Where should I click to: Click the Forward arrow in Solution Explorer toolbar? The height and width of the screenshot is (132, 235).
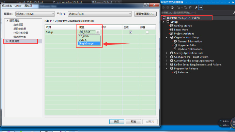pos(168,7)
